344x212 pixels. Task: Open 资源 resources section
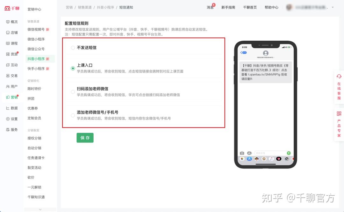click(x=12, y=54)
